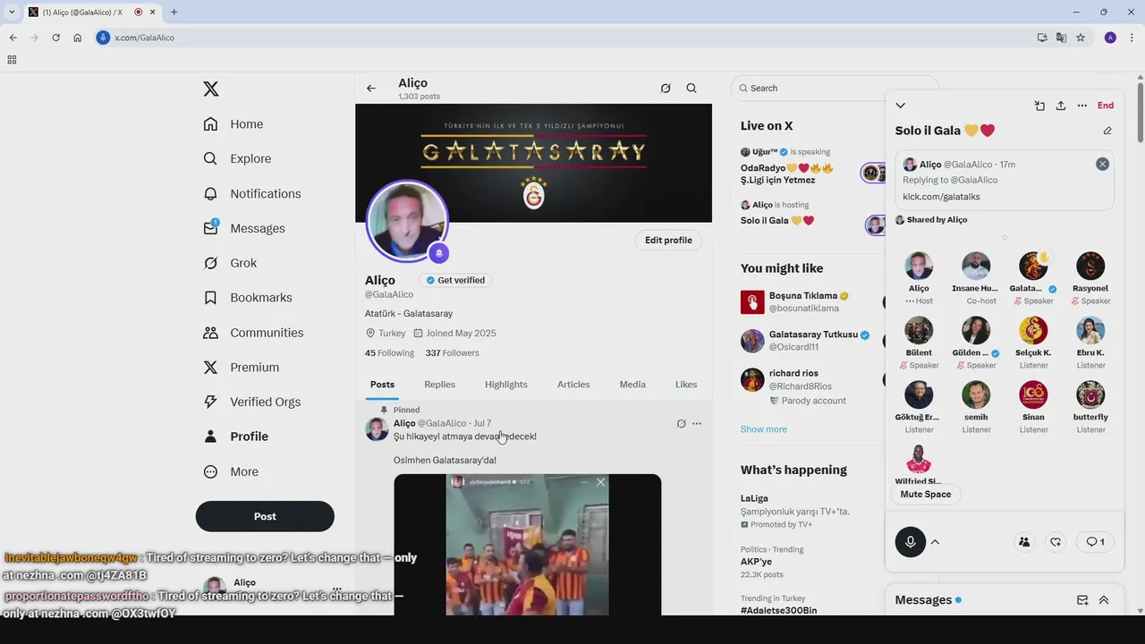
Task: Select the Posts tab
Action: tap(382, 385)
